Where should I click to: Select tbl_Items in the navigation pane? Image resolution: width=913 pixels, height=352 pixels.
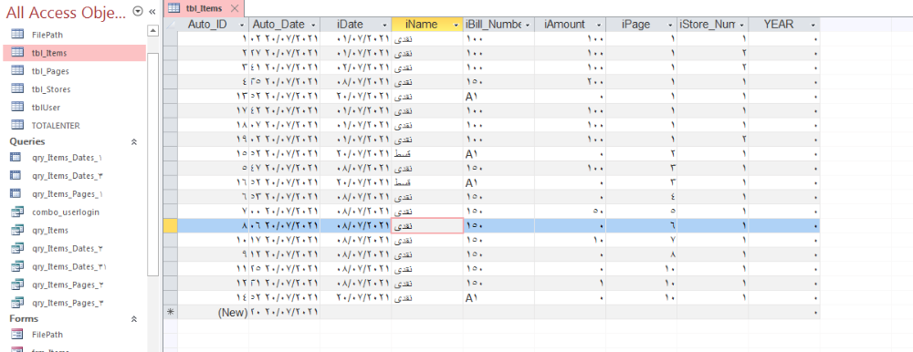point(75,53)
